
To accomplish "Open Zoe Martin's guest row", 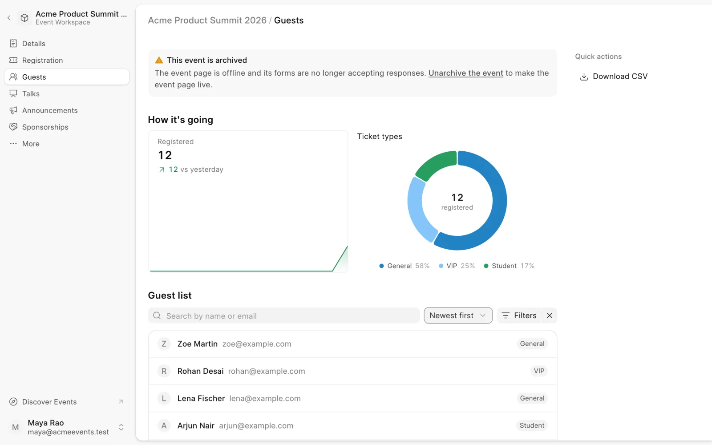I will (x=352, y=344).
